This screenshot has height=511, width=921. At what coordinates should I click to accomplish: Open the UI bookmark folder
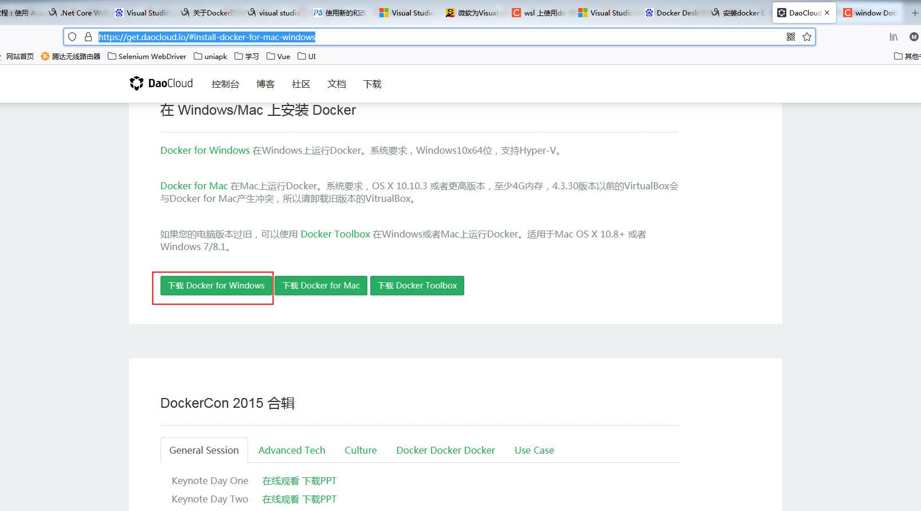(307, 56)
